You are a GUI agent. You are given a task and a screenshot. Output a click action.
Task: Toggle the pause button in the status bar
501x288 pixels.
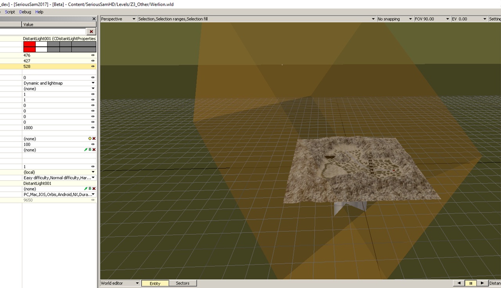click(471, 283)
